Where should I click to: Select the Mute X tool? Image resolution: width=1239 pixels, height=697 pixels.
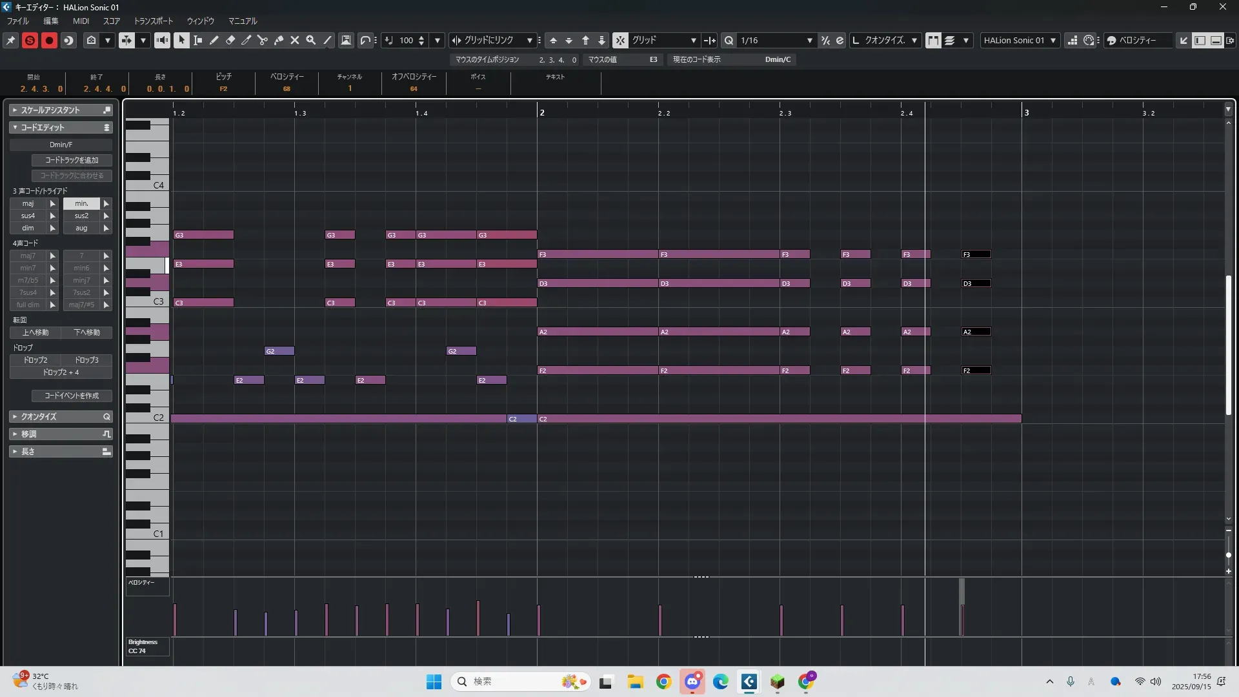click(x=295, y=40)
